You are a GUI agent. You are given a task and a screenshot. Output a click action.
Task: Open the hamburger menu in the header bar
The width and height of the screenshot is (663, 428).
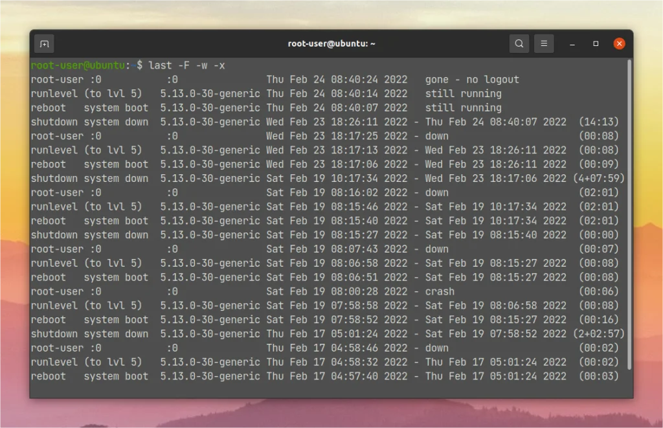544,43
